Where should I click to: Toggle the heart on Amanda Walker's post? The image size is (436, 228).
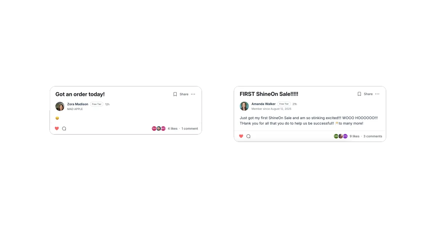coord(241,136)
